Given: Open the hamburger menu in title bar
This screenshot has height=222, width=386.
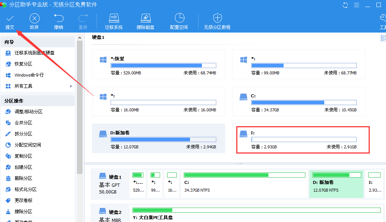Looking at the screenshot, I should coord(356,5).
